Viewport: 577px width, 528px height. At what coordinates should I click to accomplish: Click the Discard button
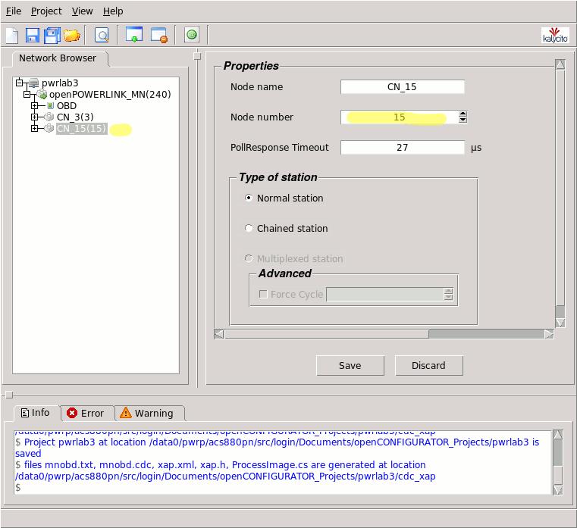428,365
